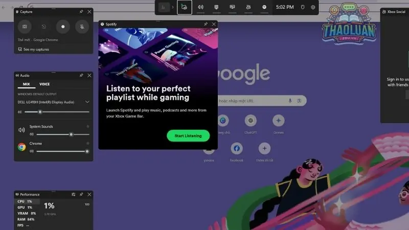Select the RAM metric in Performance widget
Viewport: 409px width, 230px height.
click(x=24, y=219)
